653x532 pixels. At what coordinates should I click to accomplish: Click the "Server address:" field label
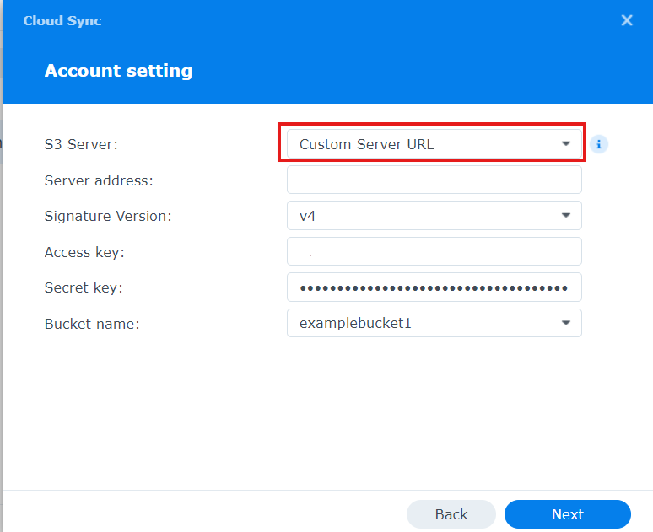click(99, 180)
